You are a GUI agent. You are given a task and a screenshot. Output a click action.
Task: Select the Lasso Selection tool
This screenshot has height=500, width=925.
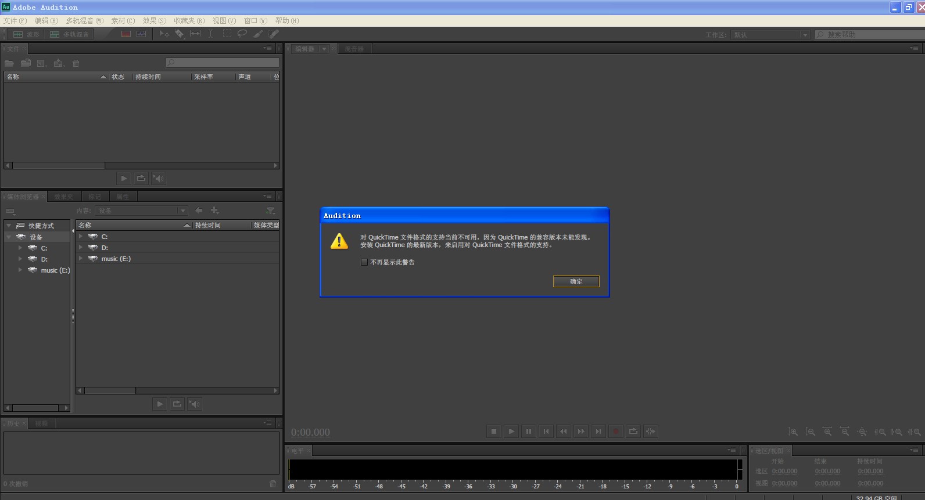(242, 34)
